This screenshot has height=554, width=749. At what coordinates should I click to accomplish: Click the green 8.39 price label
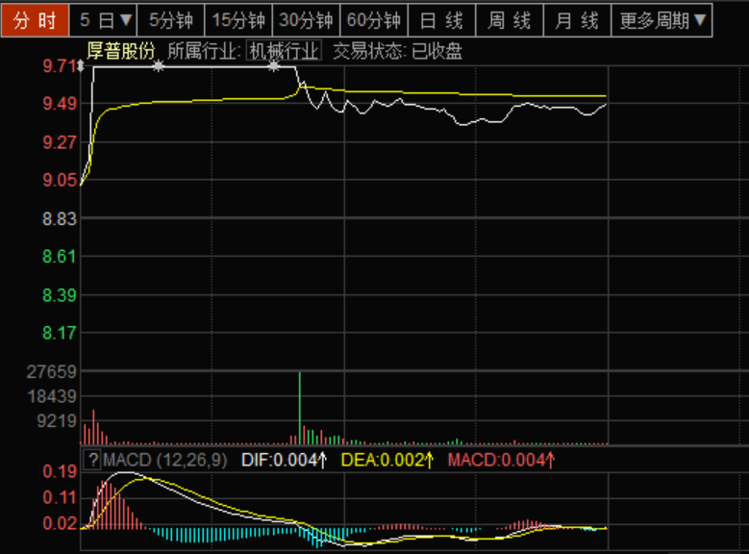60,295
